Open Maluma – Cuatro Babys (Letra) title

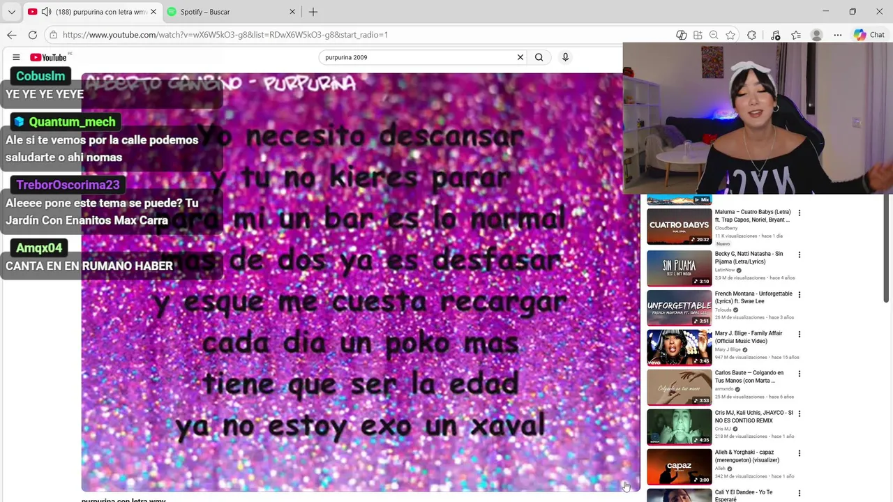pyautogui.click(x=753, y=215)
